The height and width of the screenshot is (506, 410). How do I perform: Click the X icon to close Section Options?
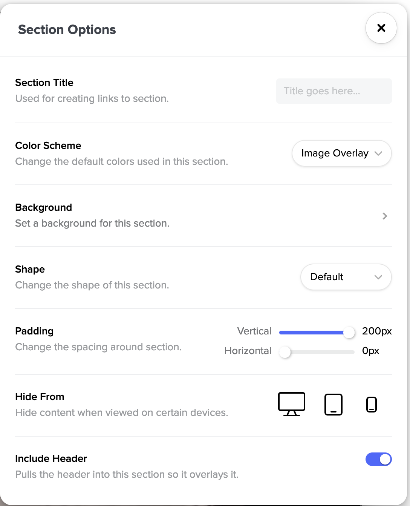tap(381, 28)
